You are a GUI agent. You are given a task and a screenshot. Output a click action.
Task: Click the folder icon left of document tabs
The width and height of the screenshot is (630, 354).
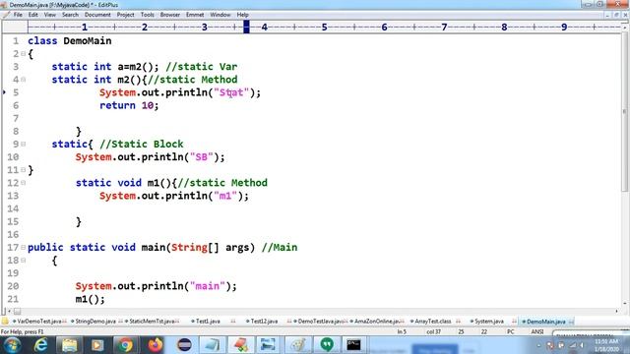click(5, 322)
